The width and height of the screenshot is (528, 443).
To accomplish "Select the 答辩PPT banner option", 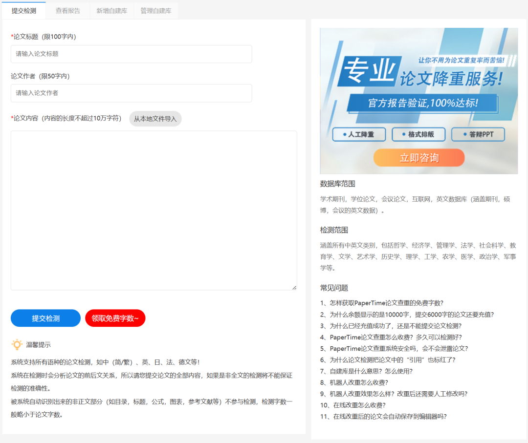I will click(478, 134).
